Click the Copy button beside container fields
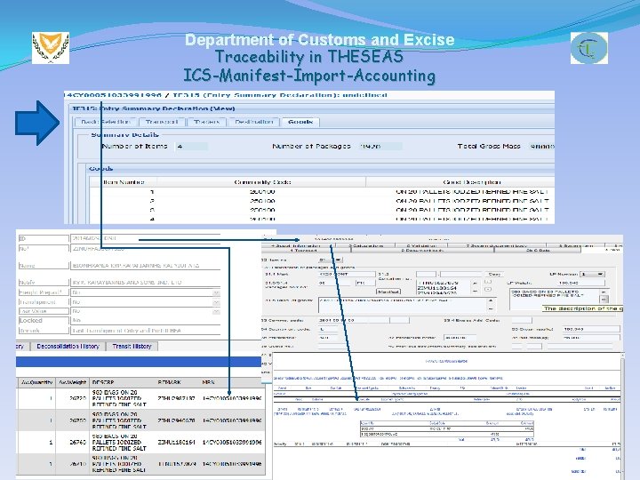The height and width of the screenshot is (480, 640). click(x=494, y=275)
